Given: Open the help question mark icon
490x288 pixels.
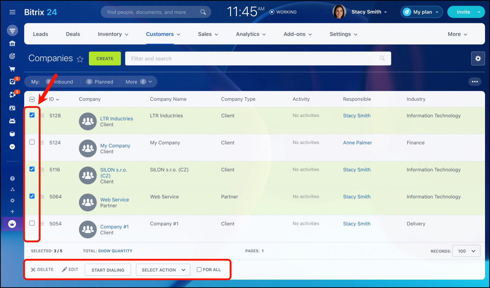Looking at the screenshot, I should (x=12, y=178).
